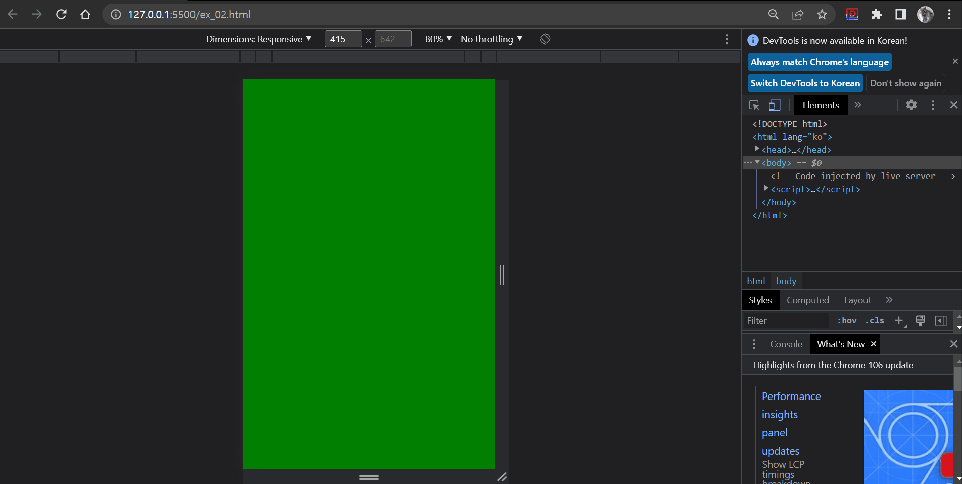Screen dimensions: 962x484
Task: Switch to the Layout tab
Action: (857, 300)
